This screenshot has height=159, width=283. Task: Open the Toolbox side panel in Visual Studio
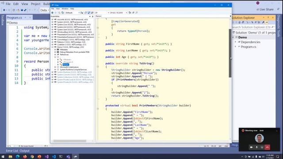[2, 20]
